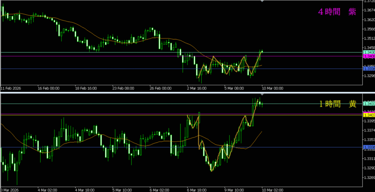Viewport: 375px width, 192px height.
Task: Select the magenta 1.3408 price tag on the upper axis
Action: coord(368,56)
